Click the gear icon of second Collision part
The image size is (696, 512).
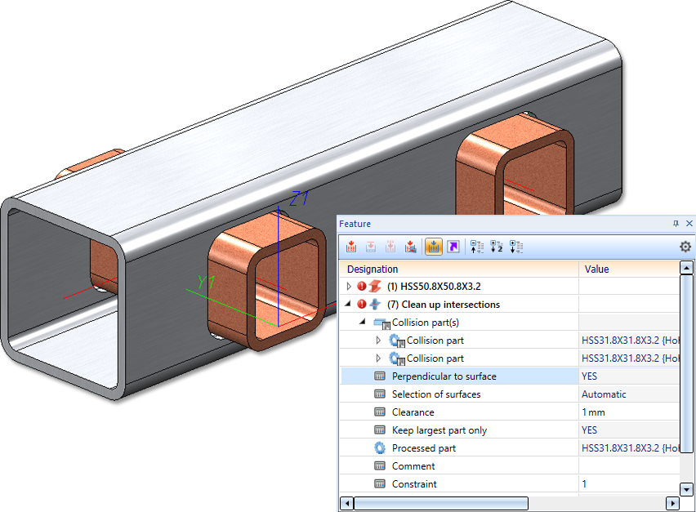coord(397,358)
